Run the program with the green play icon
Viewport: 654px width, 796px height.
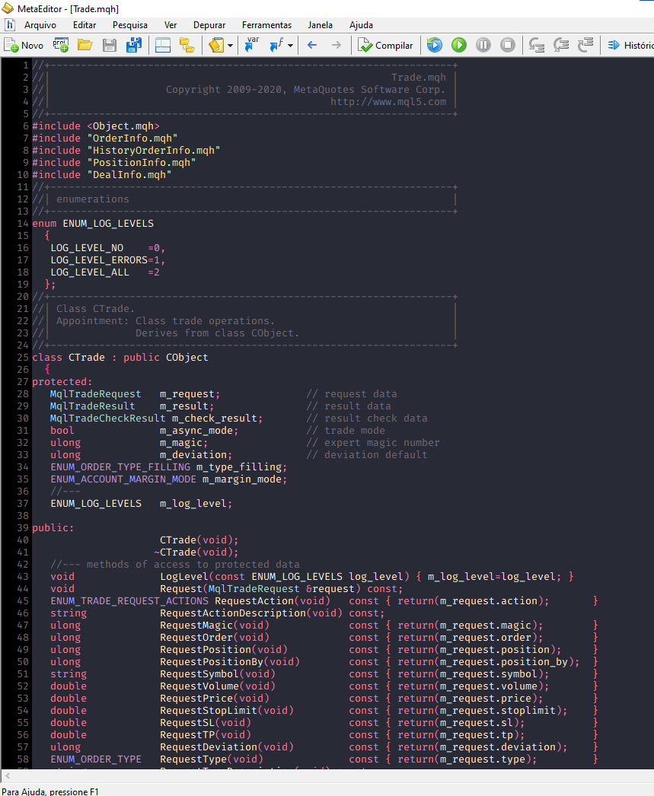coord(458,45)
